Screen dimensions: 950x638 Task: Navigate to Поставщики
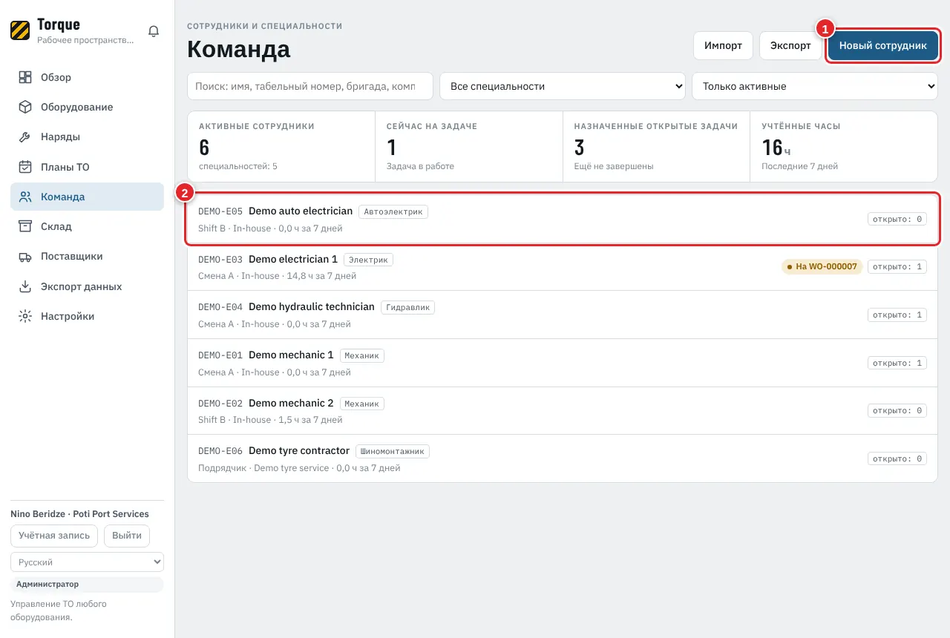click(x=87, y=257)
